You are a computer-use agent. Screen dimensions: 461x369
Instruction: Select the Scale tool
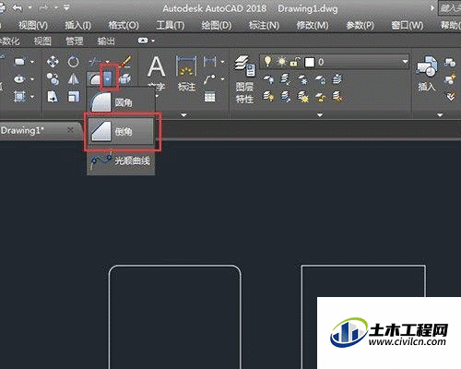[x=73, y=97]
